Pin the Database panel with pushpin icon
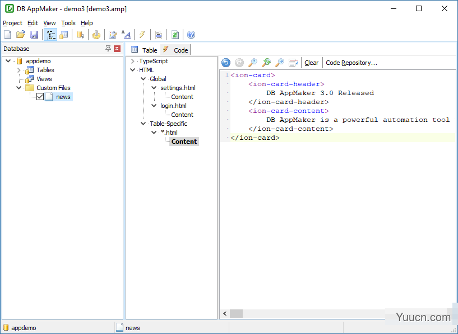 (x=108, y=48)
